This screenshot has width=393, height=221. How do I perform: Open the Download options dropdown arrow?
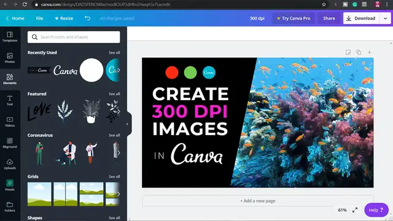coord(385,18)
